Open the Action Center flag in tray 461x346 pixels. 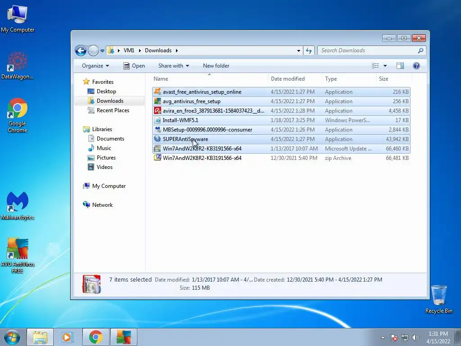click(x=394, y=337)
